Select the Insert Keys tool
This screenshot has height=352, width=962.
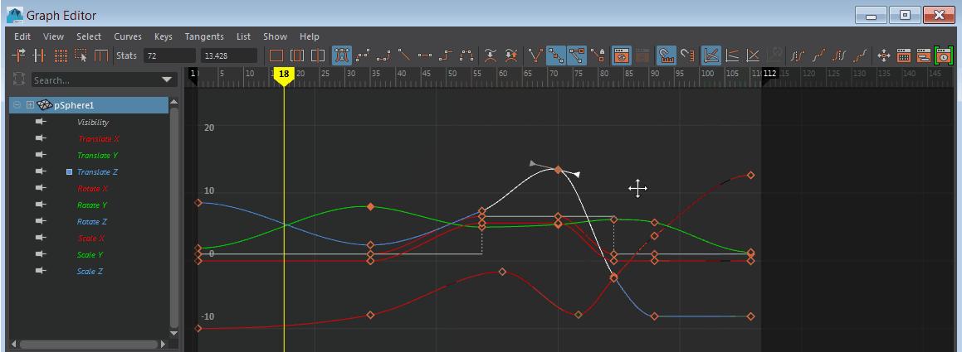click(x=39, y=56)
